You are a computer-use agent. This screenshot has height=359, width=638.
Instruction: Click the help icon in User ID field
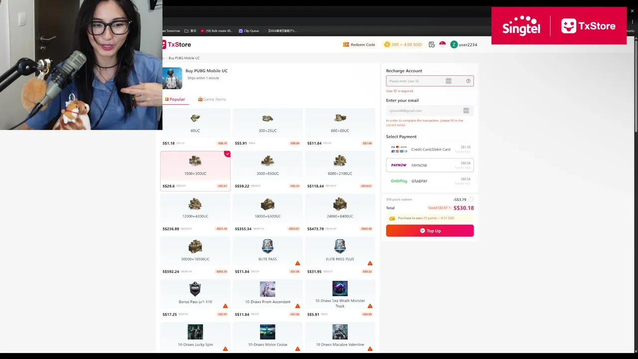point(468,81)
